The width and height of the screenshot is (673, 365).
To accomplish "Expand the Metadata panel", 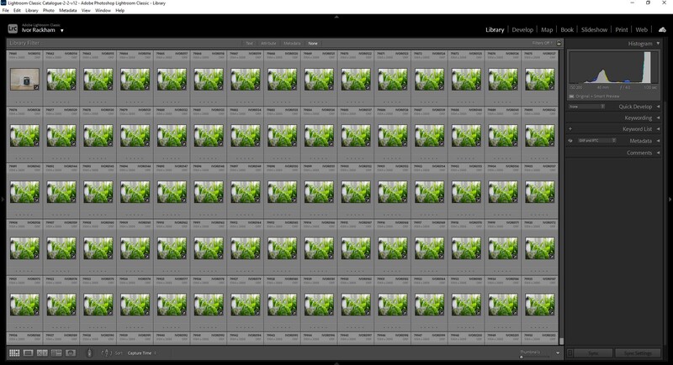I will pyautogui.click(x=658, y=141).
